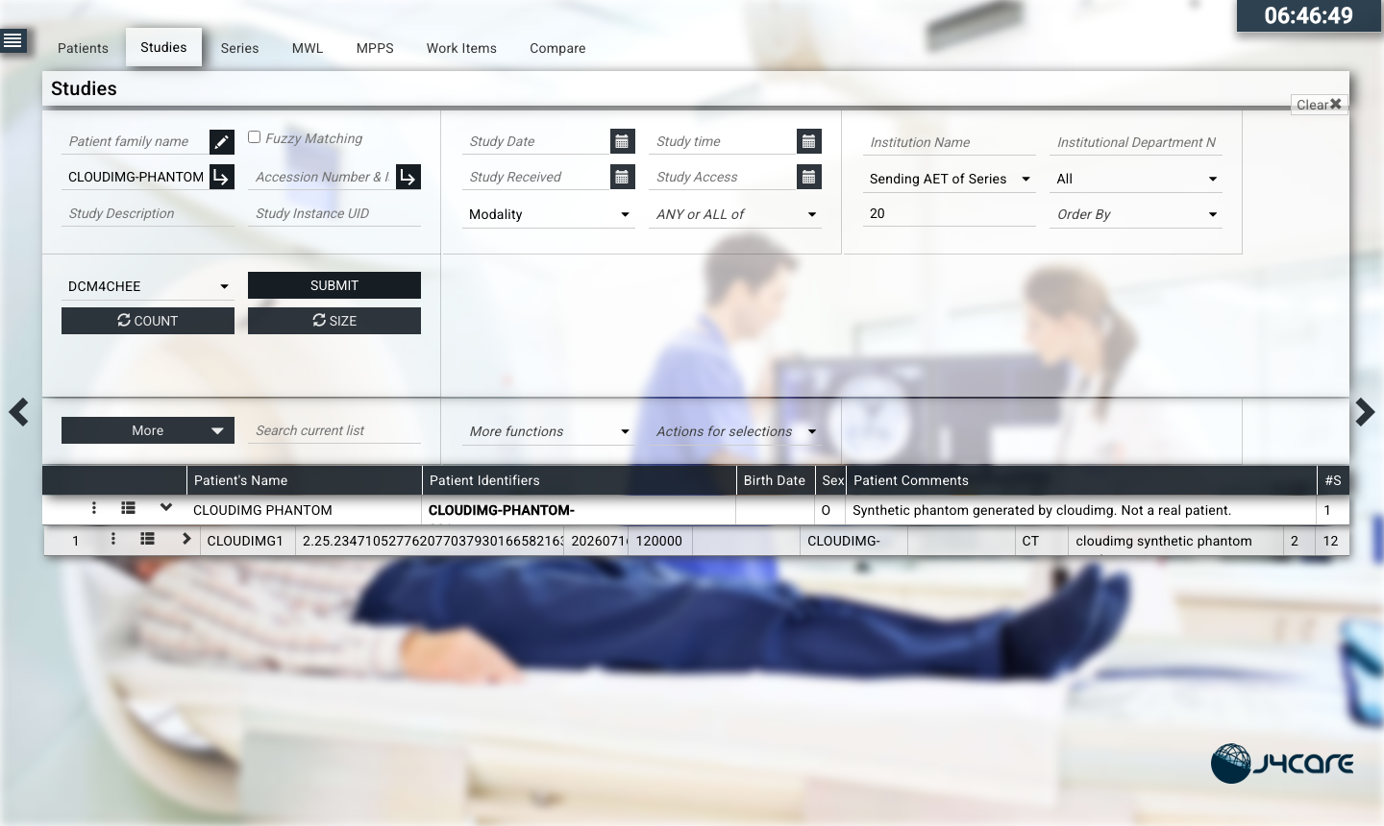Focus the Study Description input field
The width and height of the screenshot is (1384, 826).
[x=148, y=213]
